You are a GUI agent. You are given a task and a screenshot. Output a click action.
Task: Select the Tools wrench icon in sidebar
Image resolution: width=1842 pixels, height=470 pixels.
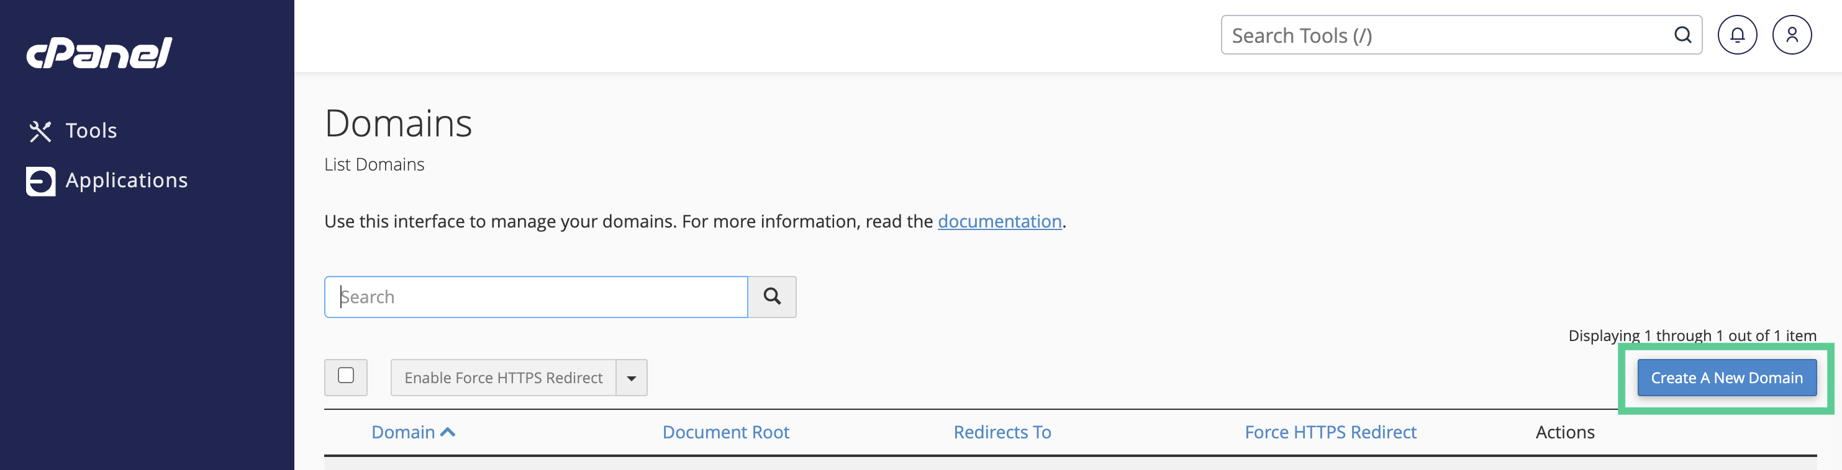tap(41, 131)
